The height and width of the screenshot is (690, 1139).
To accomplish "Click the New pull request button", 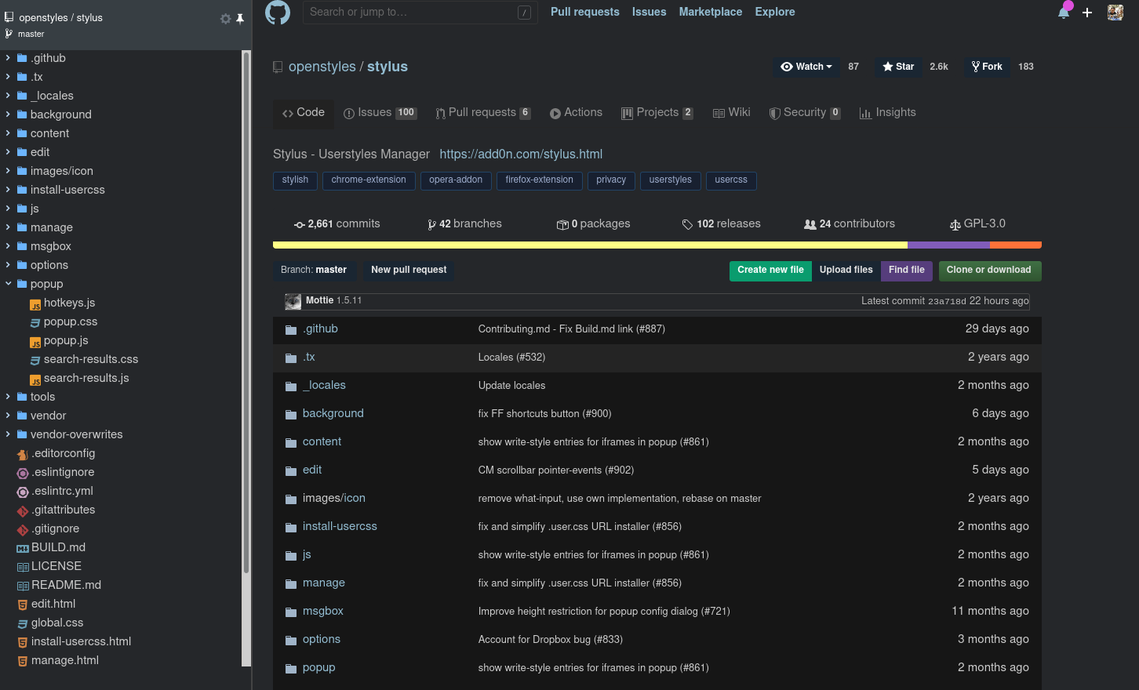I will pyautogui.click(x=409, y=270).
